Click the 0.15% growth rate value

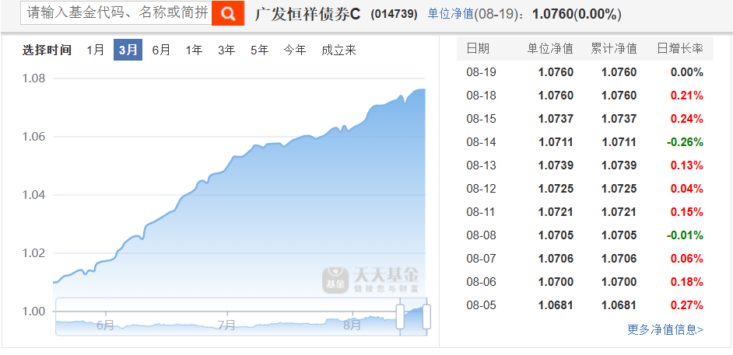(687, 212)
